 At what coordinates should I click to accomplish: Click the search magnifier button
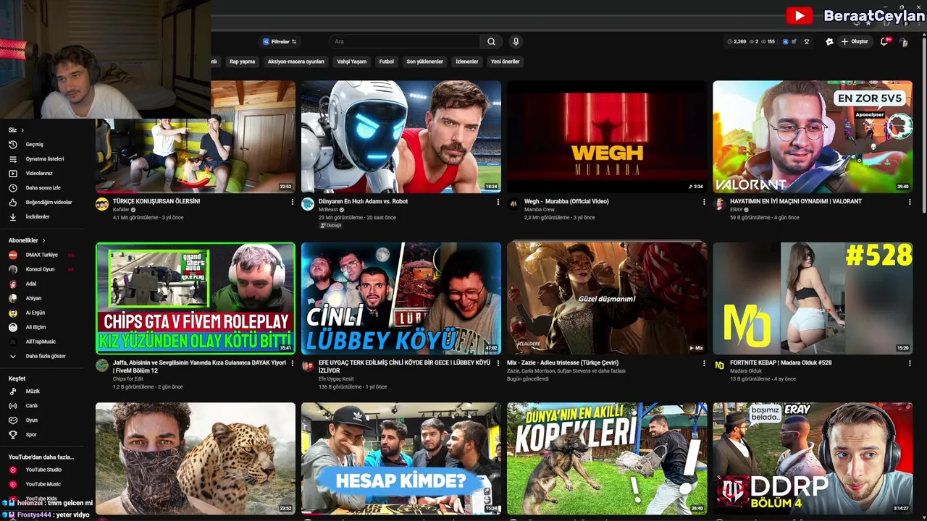(491, 42)
